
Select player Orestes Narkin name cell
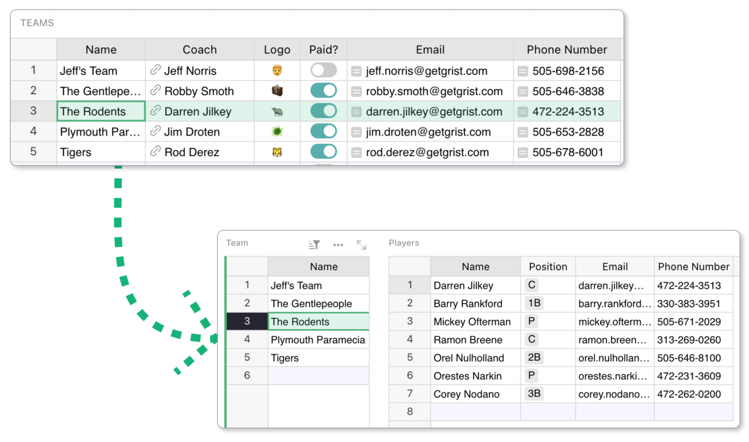[475, 376]
